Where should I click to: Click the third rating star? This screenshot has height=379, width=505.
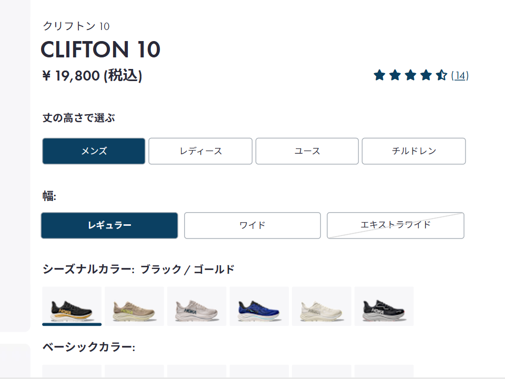(x=410, y=75)
